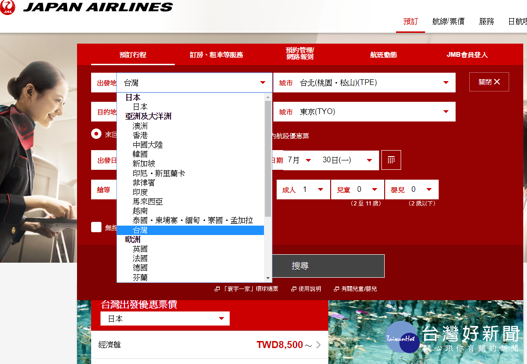This screenshot has width=527, height=364.
Task: Open the 航線/票價 top navigation menu
Action: [449, 22]
